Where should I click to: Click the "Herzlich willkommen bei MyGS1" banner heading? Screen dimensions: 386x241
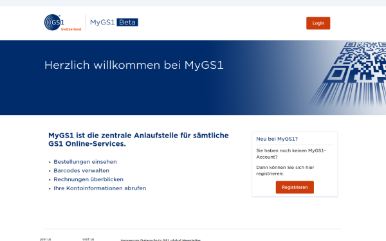pos(134,66)
